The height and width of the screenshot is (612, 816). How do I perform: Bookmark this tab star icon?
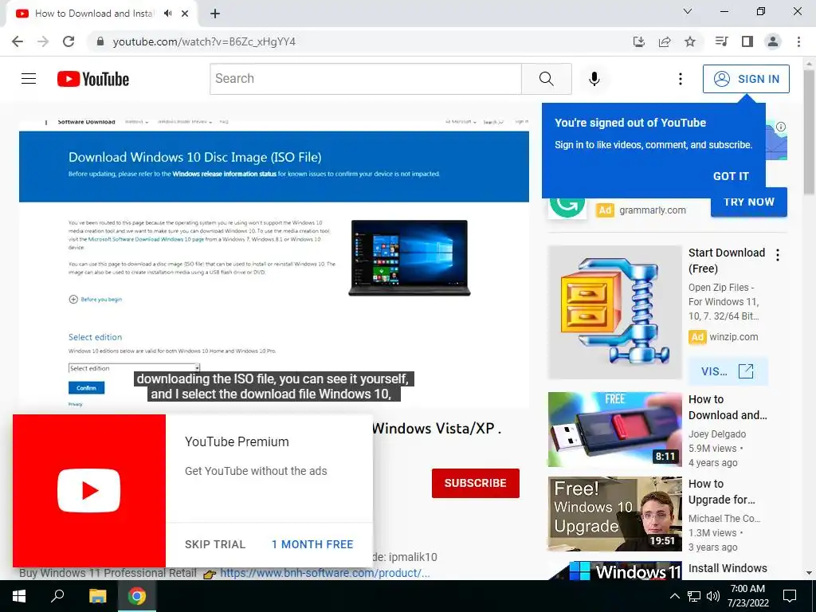[x=690, y=41]
